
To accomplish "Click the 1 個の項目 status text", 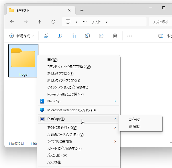I will [x=16, y=144].
